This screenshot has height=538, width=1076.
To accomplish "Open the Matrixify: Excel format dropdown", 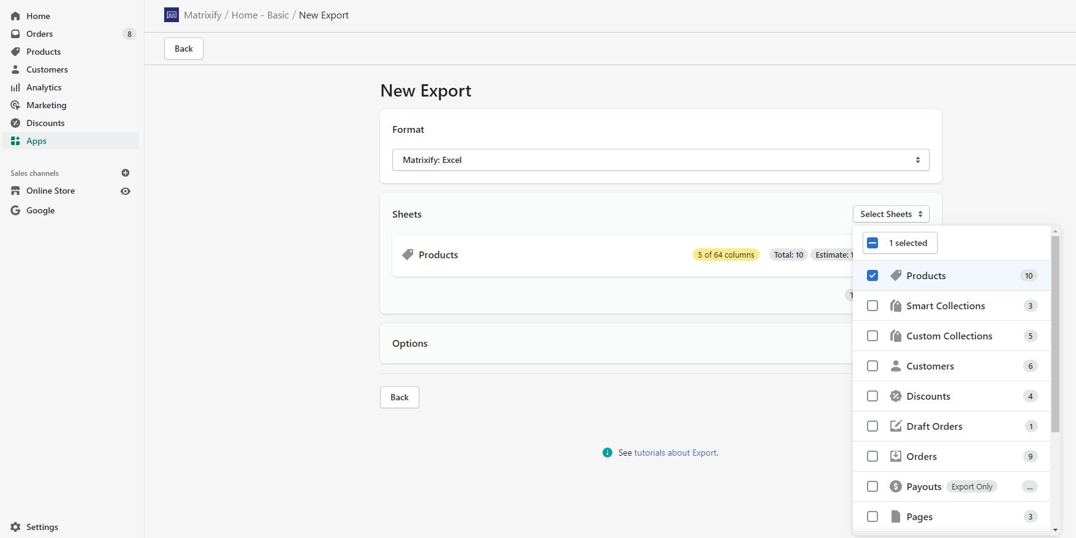I will click(660, 160).
